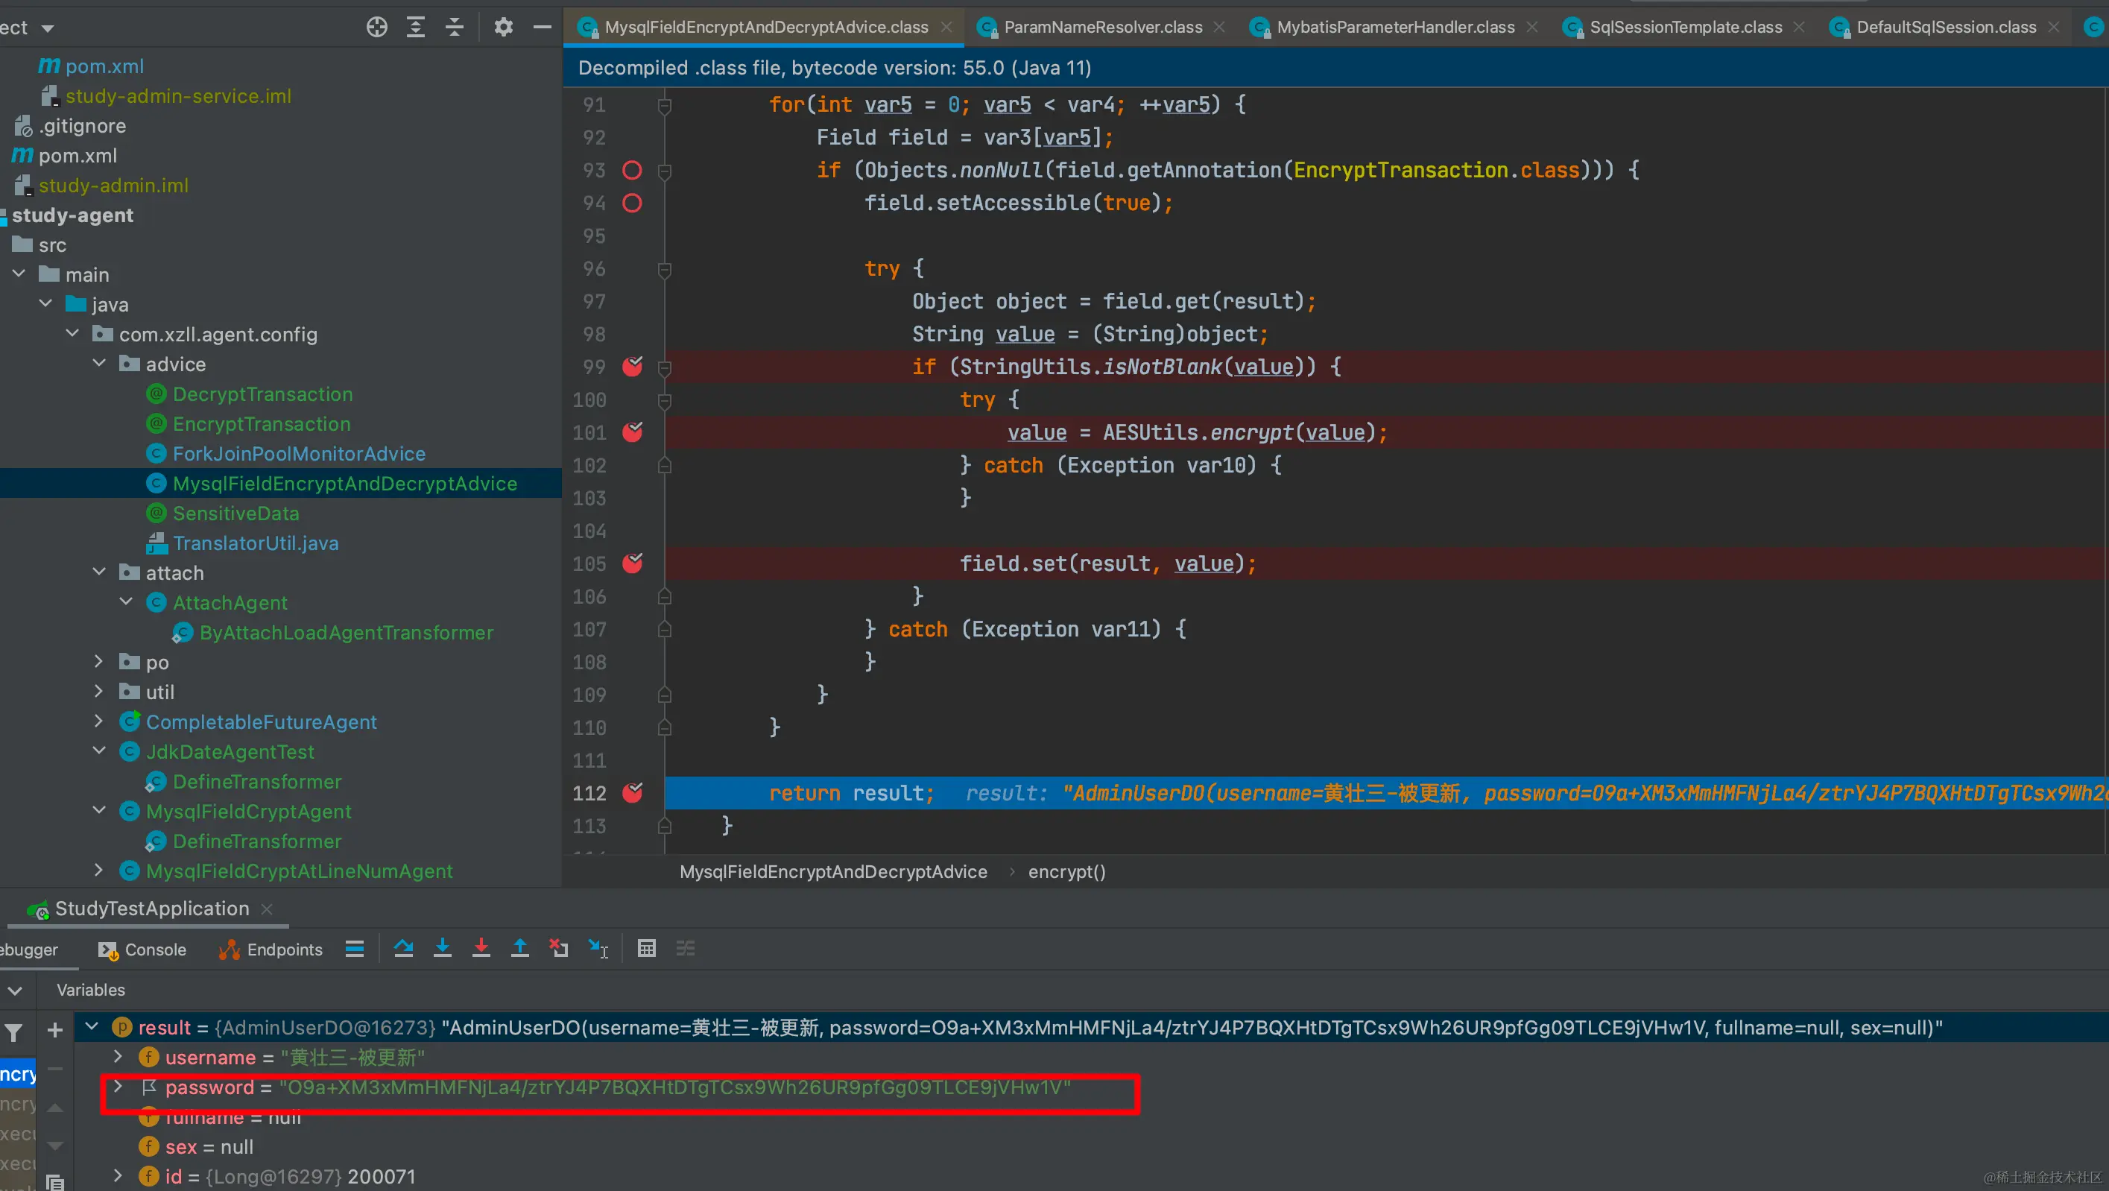
Task: Click the locate/select opened file target icon
Action: click(376, 27)
